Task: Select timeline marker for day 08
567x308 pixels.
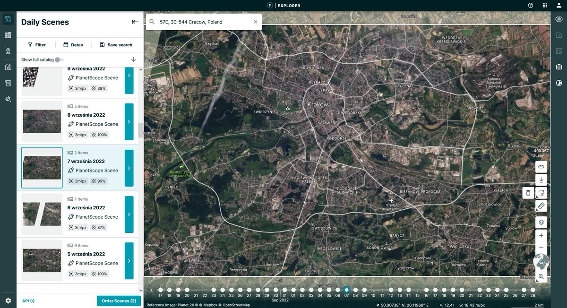Action: 355,290
